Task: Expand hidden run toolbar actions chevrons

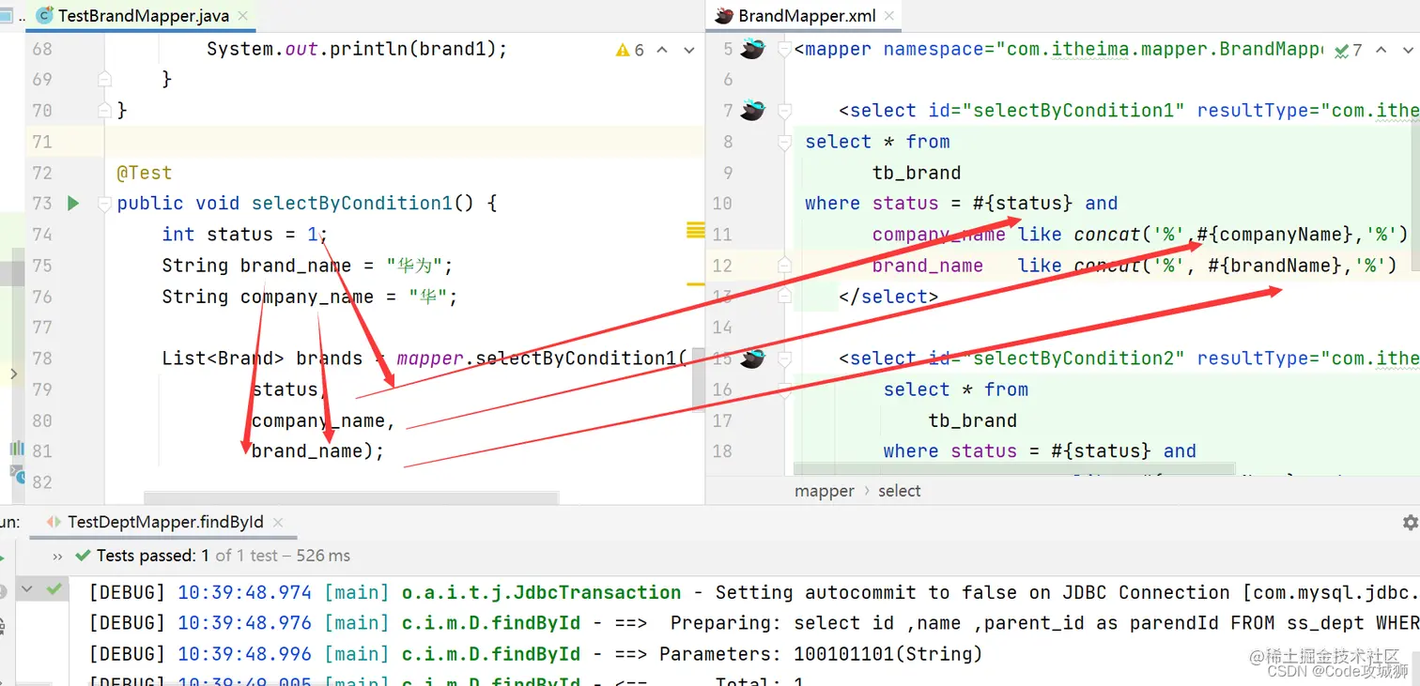Action: click(58, 556)
